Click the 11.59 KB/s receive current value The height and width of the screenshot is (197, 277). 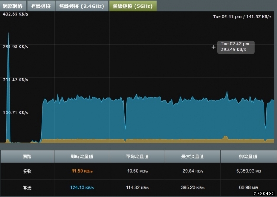tap(82, 171)
